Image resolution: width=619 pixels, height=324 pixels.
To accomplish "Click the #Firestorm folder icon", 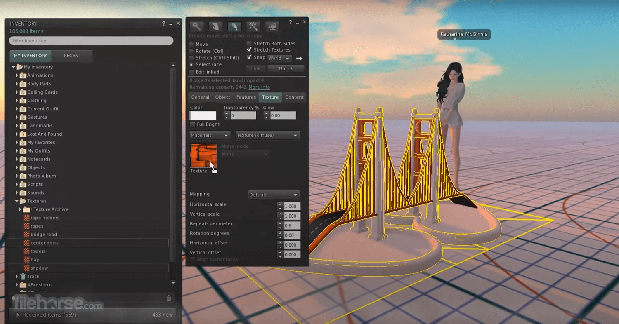I will [23, 285].
